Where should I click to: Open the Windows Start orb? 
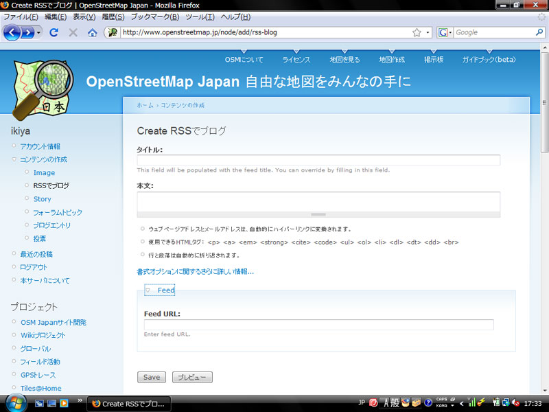(16, 403)
